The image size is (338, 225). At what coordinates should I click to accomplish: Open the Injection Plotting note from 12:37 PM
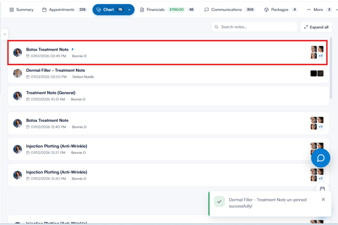pos(168,149)
